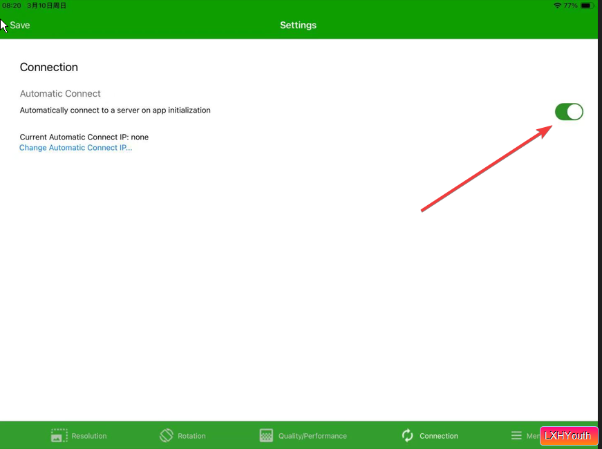This screenshot has height=449, width=602.
Task: Switch to the Rotation tab label
Action: [x=191, y=436]
